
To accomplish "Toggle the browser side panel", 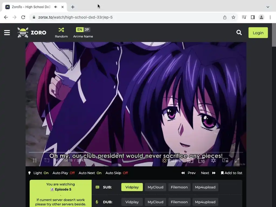I will coord(253,17).
